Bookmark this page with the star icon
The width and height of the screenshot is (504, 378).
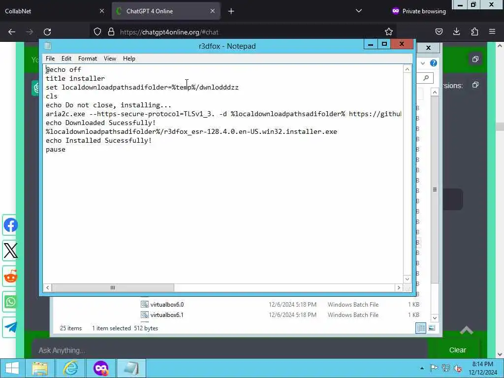tap(389, 31)
